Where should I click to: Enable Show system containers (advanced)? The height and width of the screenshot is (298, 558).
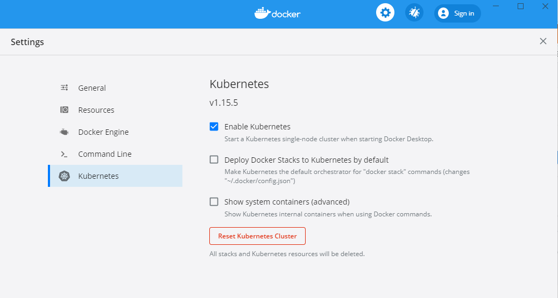[214, 202]
